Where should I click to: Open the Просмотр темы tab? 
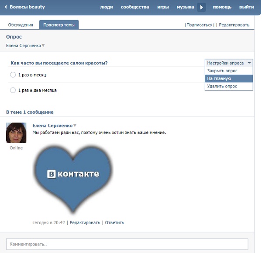(x=59, y=25)
